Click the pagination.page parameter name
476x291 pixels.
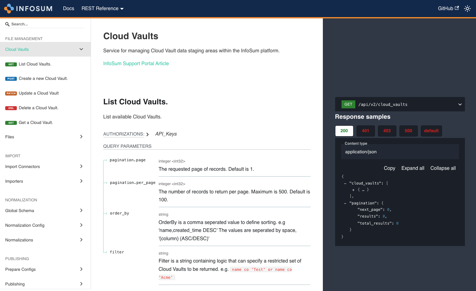pyautogui.click(x=128, y=160)
